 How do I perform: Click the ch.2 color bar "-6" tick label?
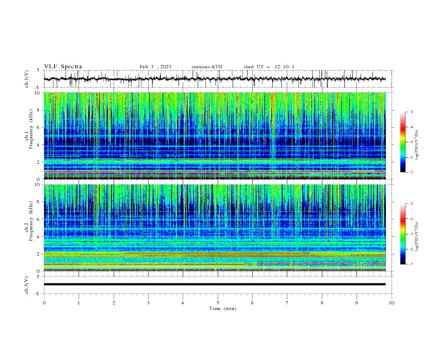[411, 249]
